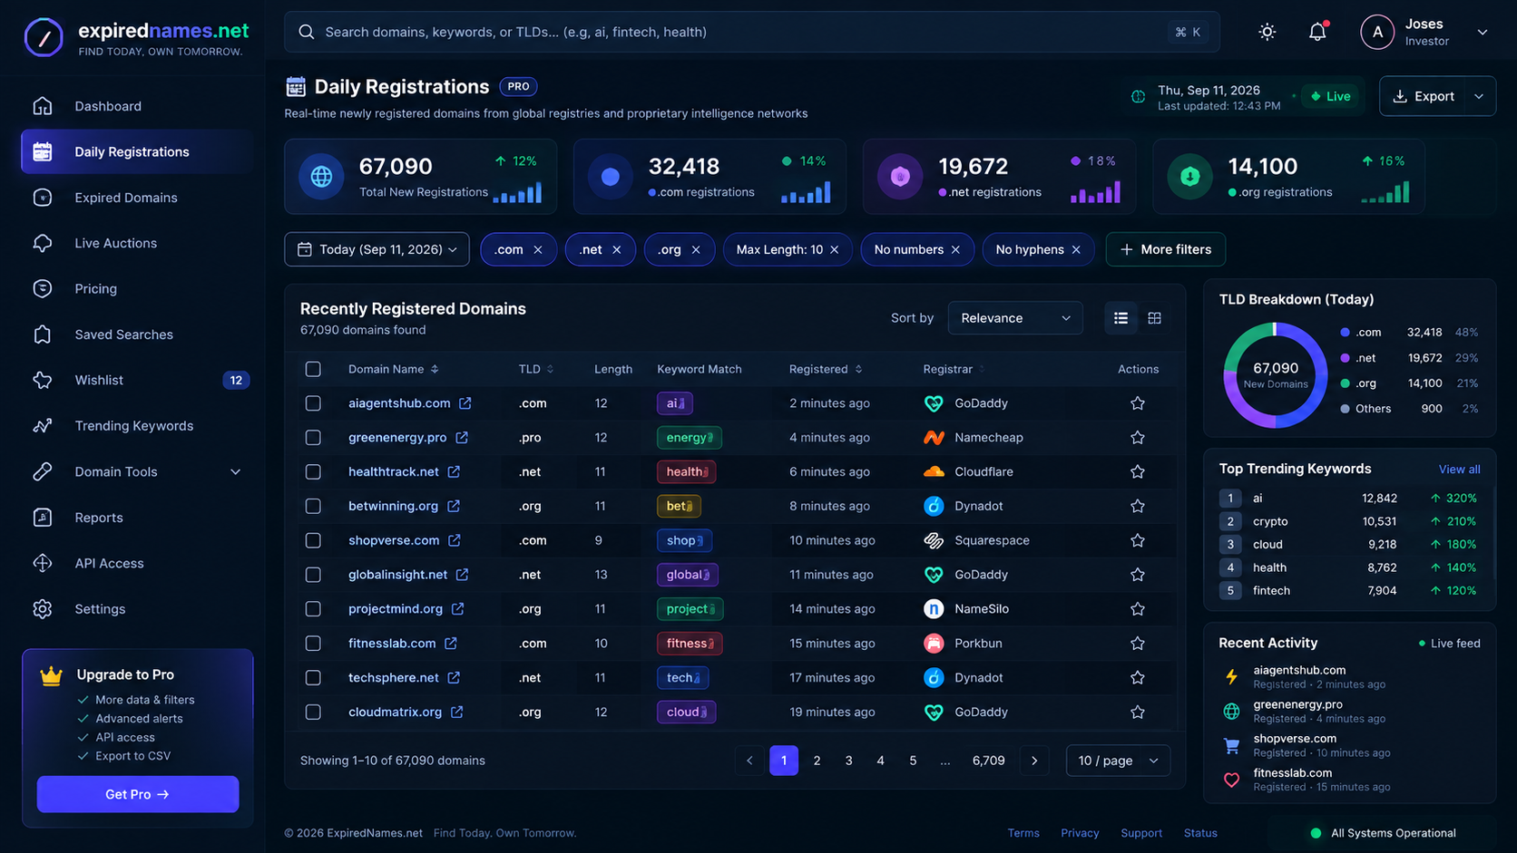Expand the Domain Tools sidebar menu

coord(137,471)
